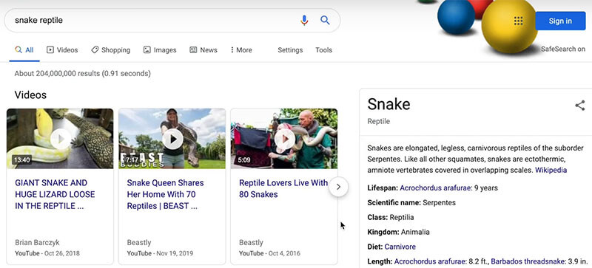This screenshot has height=268, width=592.
Task: Switch to the News tab
Action: point(203,49)
